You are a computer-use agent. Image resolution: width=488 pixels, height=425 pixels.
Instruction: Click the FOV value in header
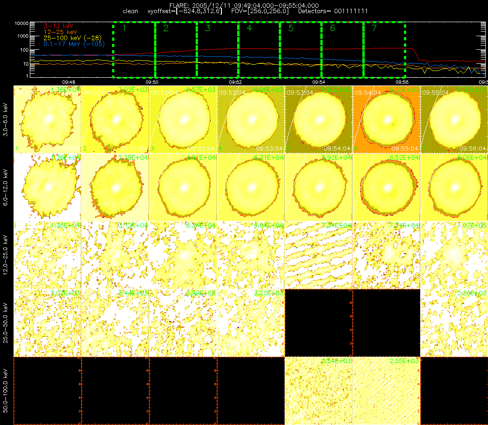260,11
